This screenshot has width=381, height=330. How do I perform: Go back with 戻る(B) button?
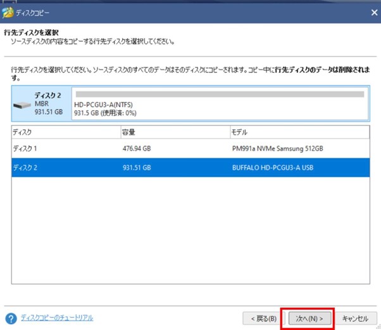[264, 319]
